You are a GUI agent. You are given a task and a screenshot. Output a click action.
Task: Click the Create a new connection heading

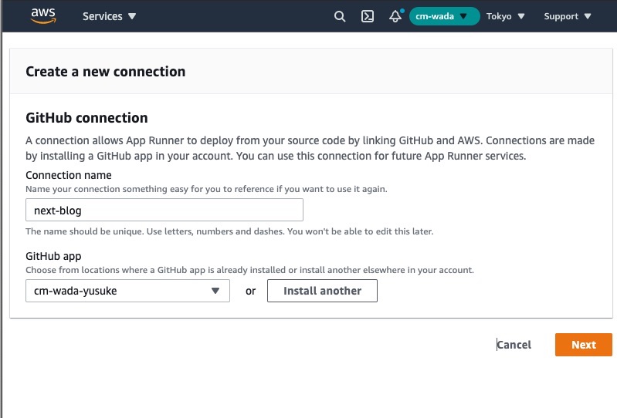106,72
